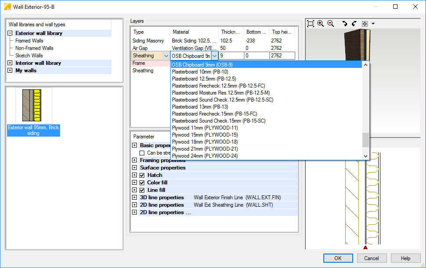Choose Plywood 18mm (PLYWOOD-18) from list
The height and width of the screenshot is (268, 426).
coord(205,142)
